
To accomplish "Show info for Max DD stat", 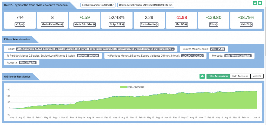I will click(x=187, y=25).
